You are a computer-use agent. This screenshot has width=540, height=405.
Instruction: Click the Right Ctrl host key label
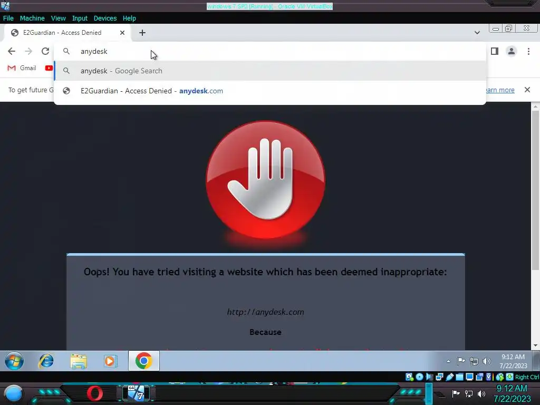[527, 377]
